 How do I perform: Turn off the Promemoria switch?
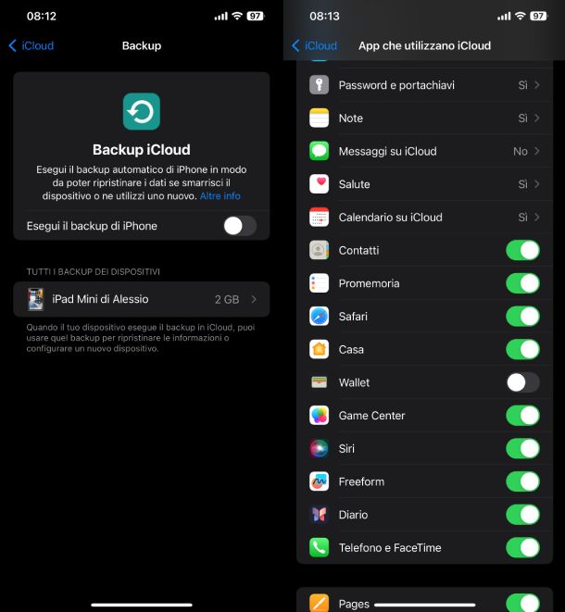522,283
